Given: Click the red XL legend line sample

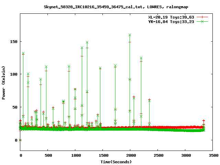Looking at the screenshot, I should click(x=202, y=17).
